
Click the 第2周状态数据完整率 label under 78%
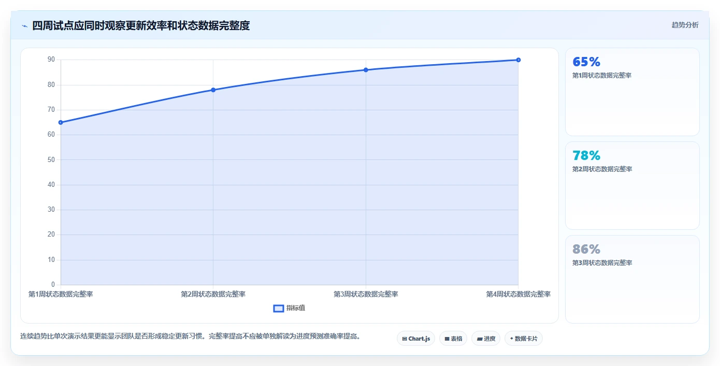[602, 169]
